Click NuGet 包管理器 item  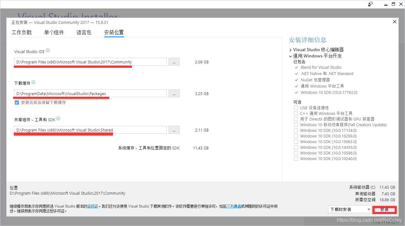click(x=315, y=80)
